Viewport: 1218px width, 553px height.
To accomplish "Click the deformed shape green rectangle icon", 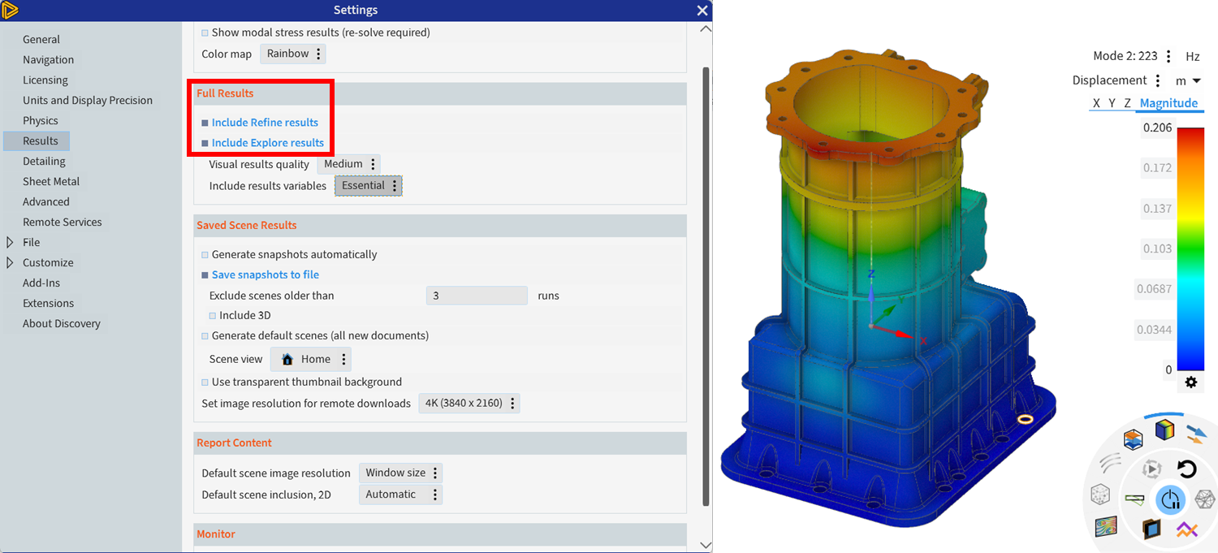I will (x=1134, y=498).
